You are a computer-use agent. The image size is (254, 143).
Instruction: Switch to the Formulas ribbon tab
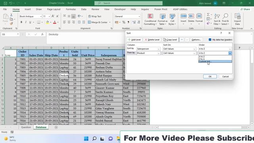[71, 9]
